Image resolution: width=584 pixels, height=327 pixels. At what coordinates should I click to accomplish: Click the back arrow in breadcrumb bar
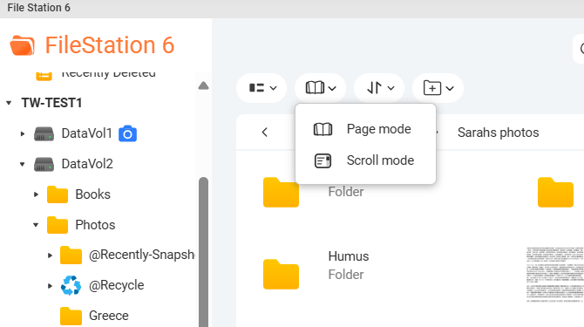pos(264,133)
